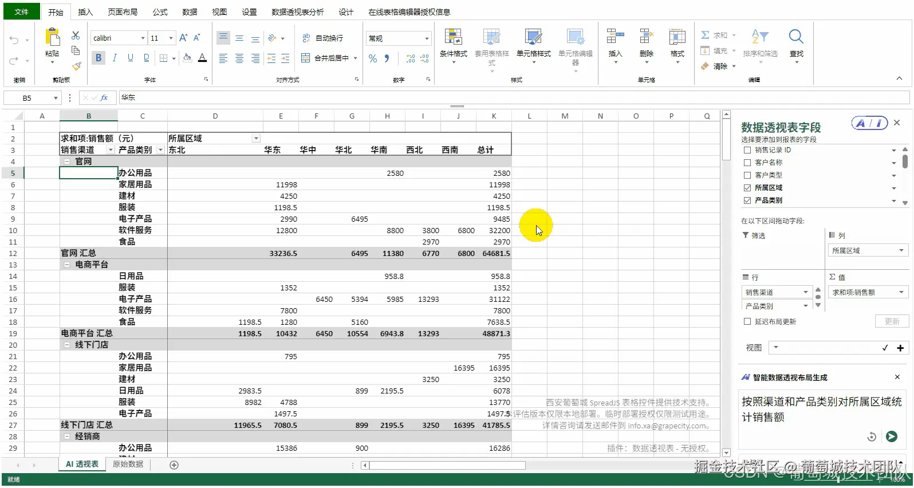Apply percent style number format
The height and width of the screenshot is (488, 914).
(x=373, y=58)
